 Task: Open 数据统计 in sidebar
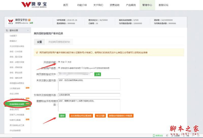tap(13, 41)
